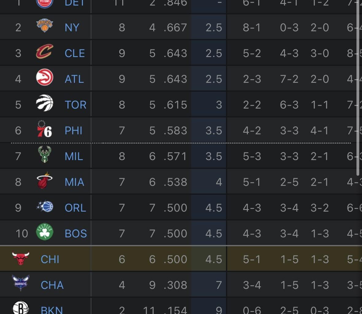Viewport: 362px width, 314px height.
Task: Click the Atlanta Hawks logo
Action: pyautogui.click(x=45, y=78)
